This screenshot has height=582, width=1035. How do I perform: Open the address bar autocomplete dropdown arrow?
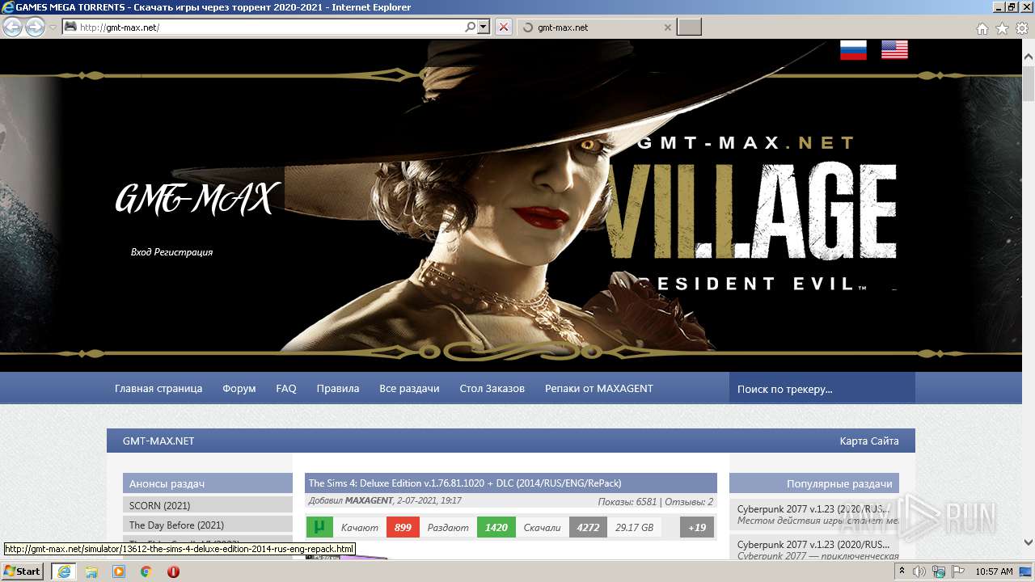coord(484,27)
